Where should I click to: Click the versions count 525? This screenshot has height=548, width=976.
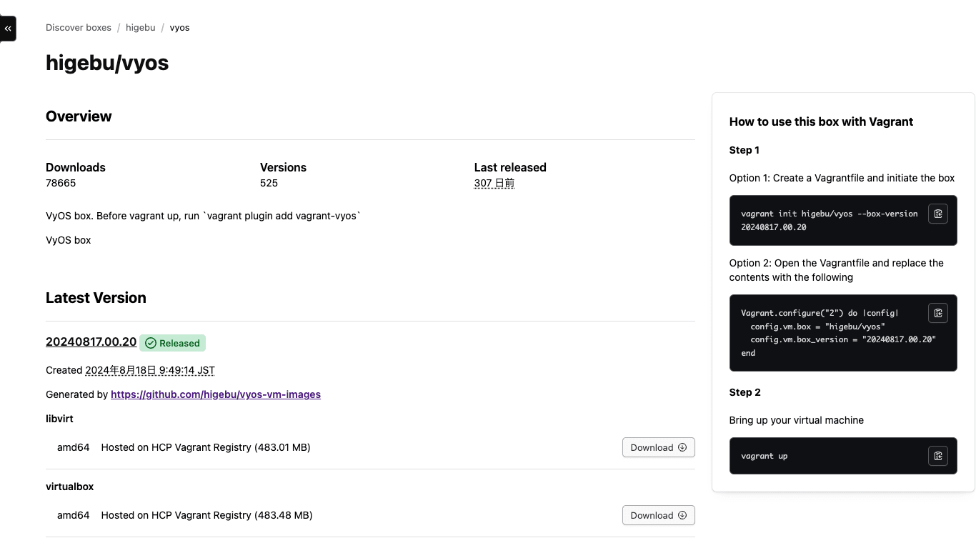click(x=269, y=183)
